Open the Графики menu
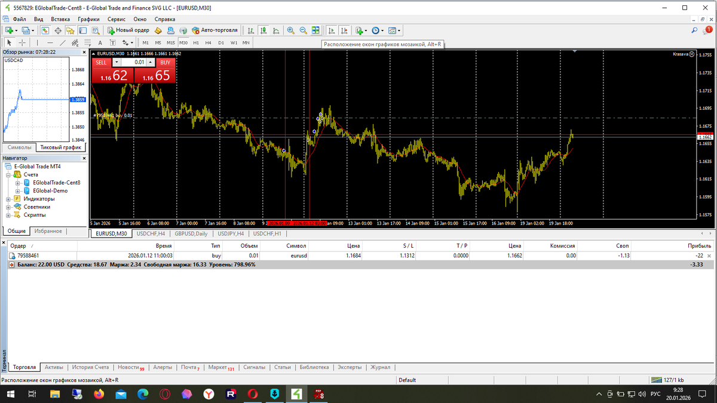 [x=88, y=19]
